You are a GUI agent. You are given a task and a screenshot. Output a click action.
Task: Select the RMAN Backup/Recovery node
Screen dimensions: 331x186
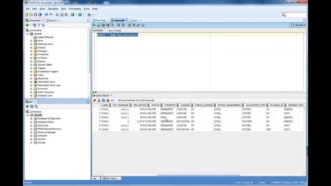[x=49, y=129]
